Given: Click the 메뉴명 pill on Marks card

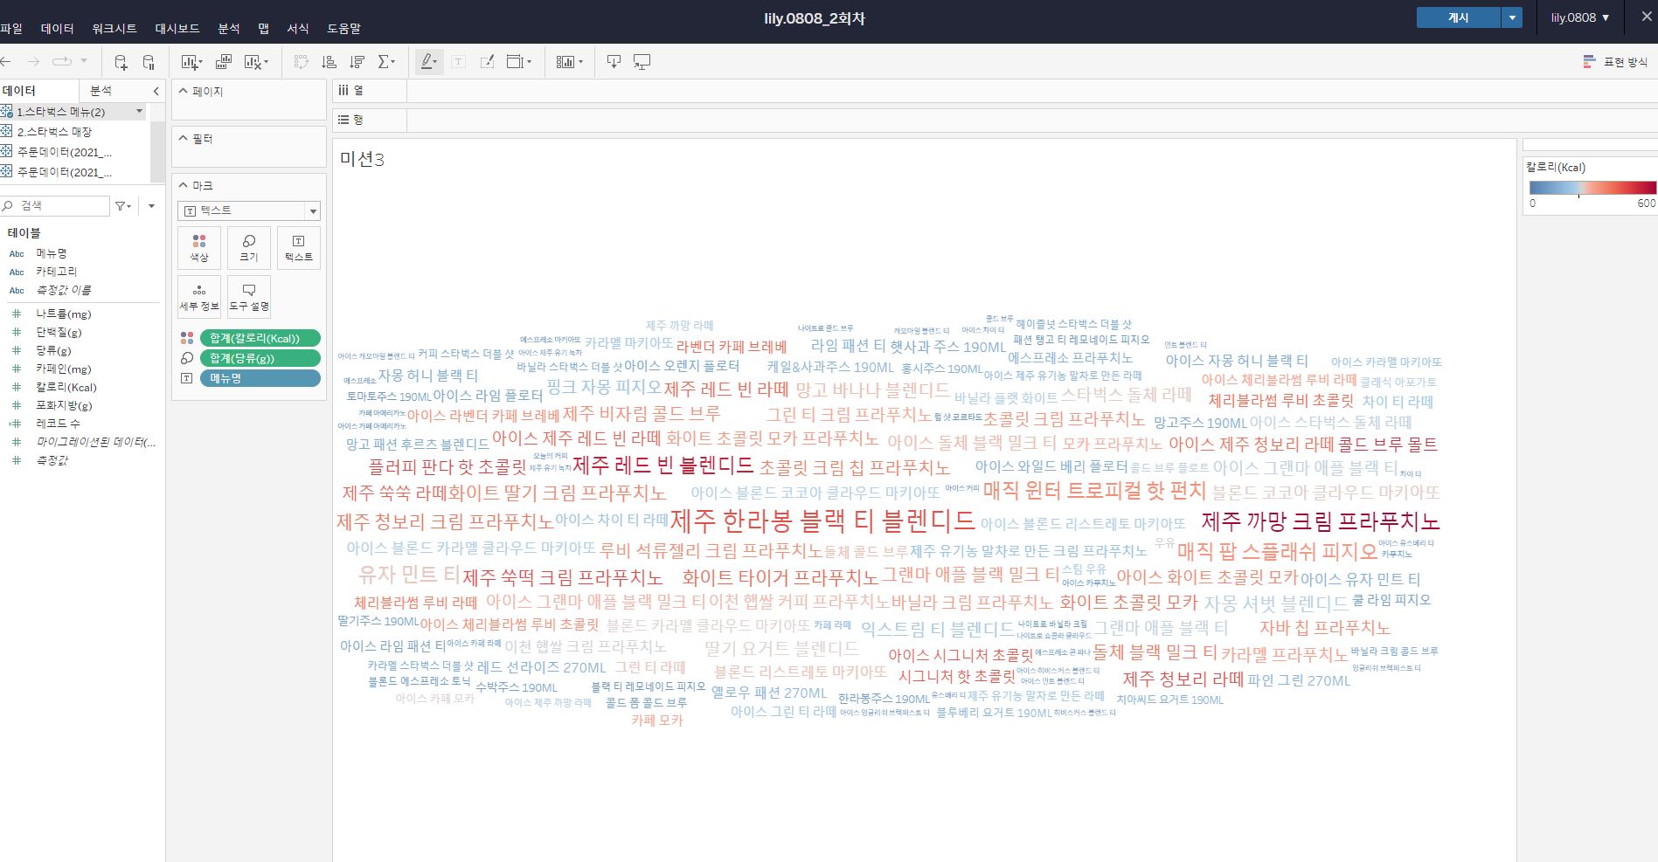Looking at the screenshot, I should (x=260, y=378).
